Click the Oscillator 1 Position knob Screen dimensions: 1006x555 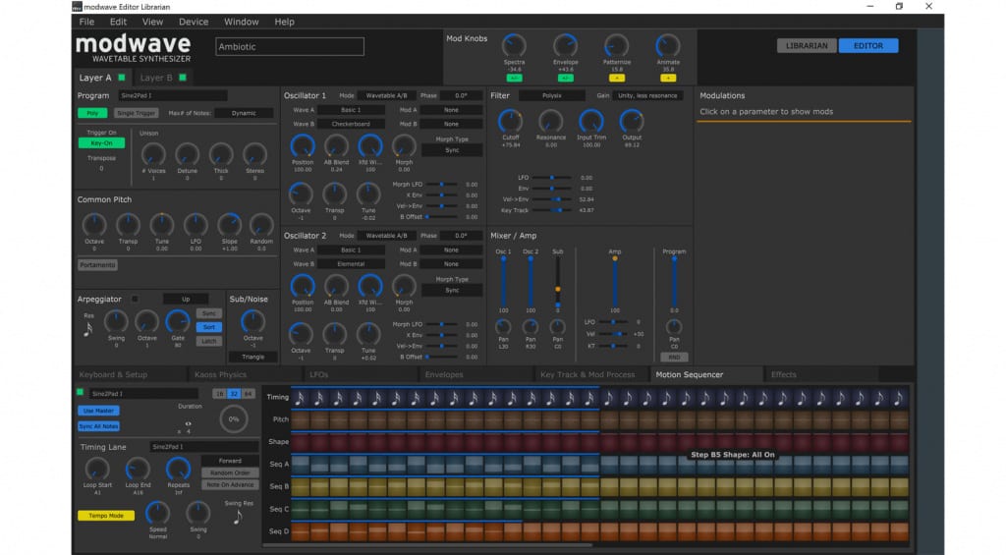[x=303, y=146]
